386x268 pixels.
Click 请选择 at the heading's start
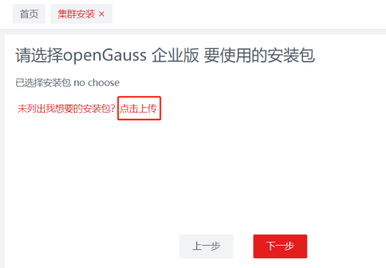point(39,56)
